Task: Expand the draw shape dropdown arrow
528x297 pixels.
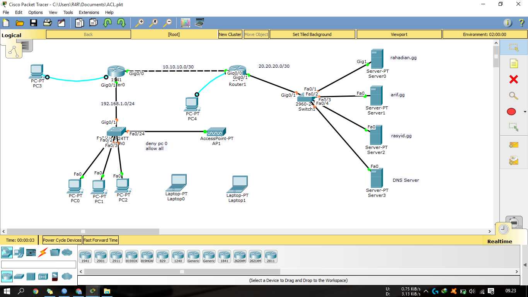Action: 525,112
